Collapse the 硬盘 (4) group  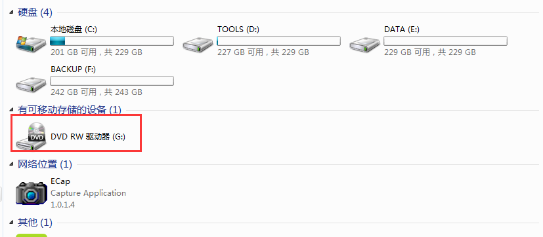point(12,12)
